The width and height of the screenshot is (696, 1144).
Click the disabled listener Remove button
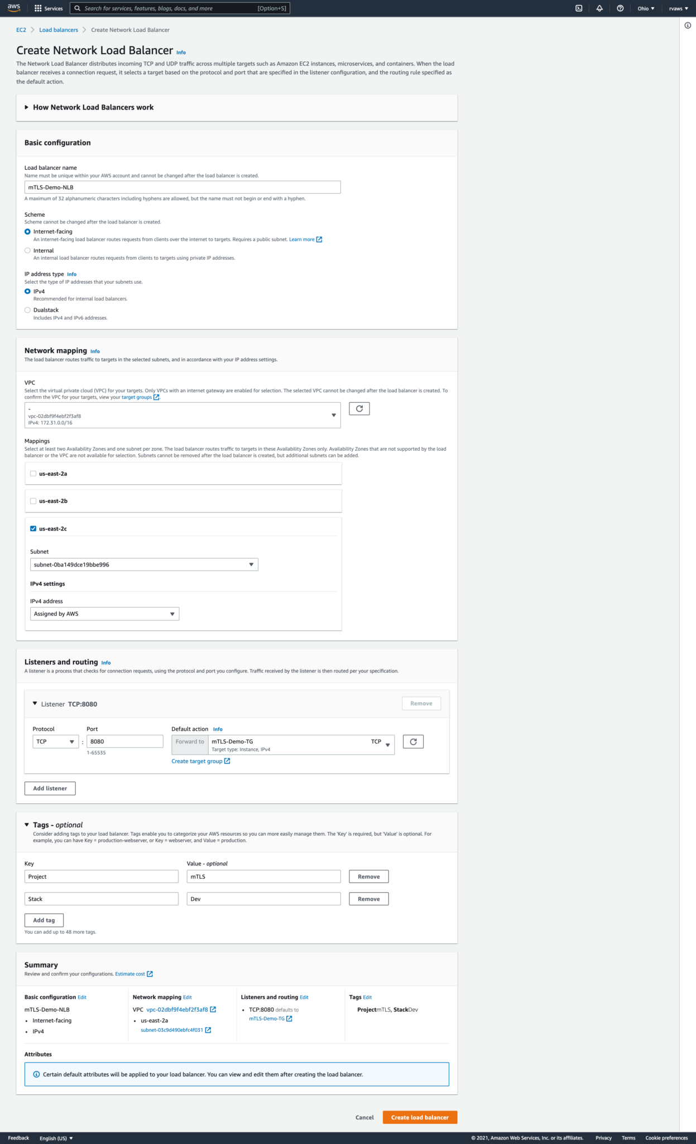(x=421, y=703)
